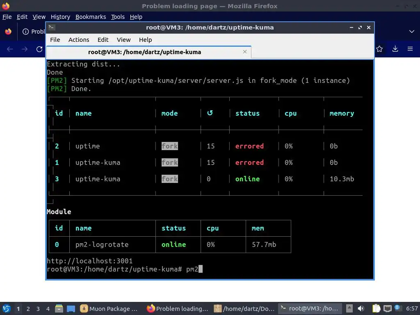Image resolution: width=420 pixels, height=315 pixels.
Task: Click the 'fork' mode of process id 3
Action: point(169,179)
